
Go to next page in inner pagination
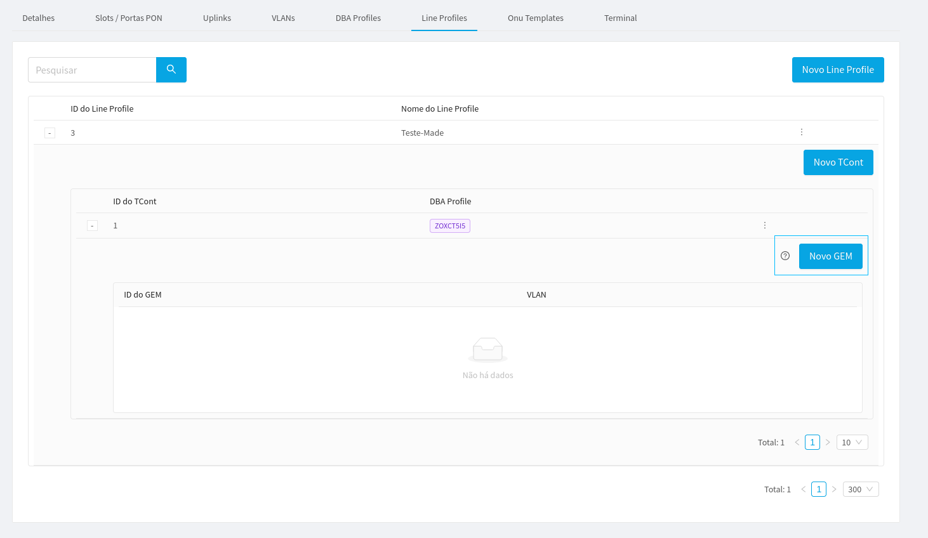(x=828, y=442)
